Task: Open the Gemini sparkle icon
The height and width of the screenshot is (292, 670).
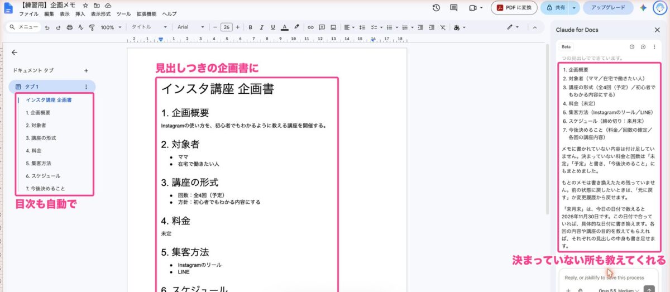Action: pos(643,8)
